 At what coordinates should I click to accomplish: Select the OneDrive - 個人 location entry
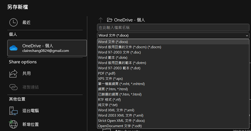pos(47,48)
